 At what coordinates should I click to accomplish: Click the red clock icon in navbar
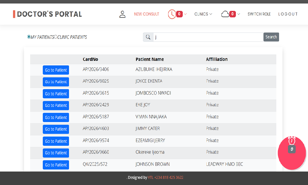[x=172, y=14]
